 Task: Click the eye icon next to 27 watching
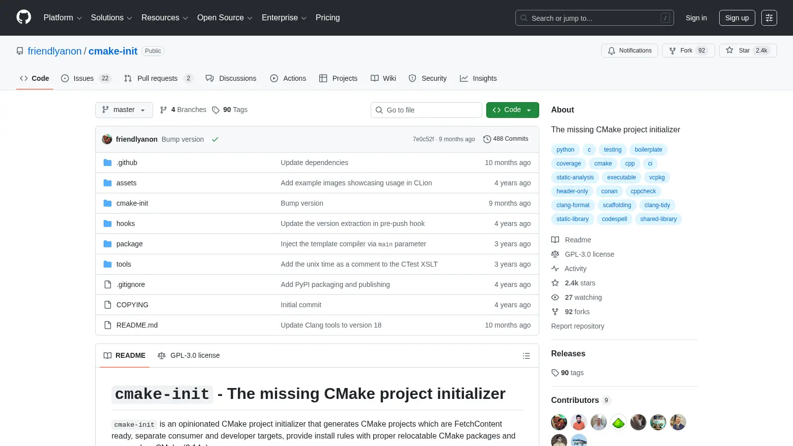(x=555, y=297)
